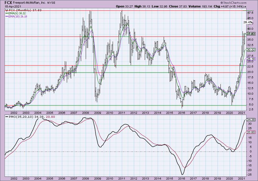The width and height of the screenshot is (258, 181).
Task: Click the 40.0 price axis label
Action: point(251,29)
